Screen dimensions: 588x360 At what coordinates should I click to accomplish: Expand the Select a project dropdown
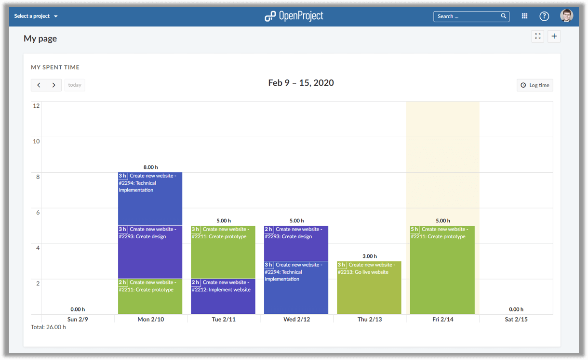point(36,16)
